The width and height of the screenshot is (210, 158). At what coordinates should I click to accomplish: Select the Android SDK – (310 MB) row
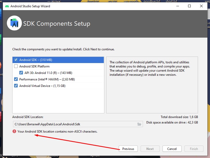pyautogui.click(x=58, y=60)
